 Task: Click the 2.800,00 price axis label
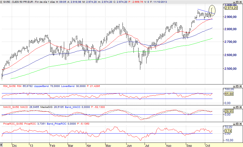click(x=230, y=29)
